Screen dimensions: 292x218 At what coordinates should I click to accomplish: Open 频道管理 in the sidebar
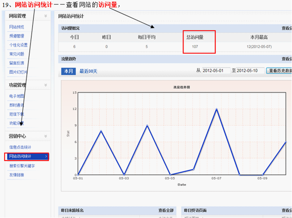[17, 36]
